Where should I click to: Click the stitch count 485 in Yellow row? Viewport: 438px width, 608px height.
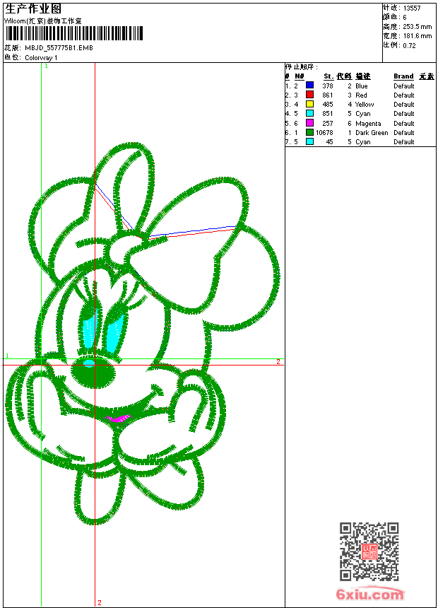(328, 105)
